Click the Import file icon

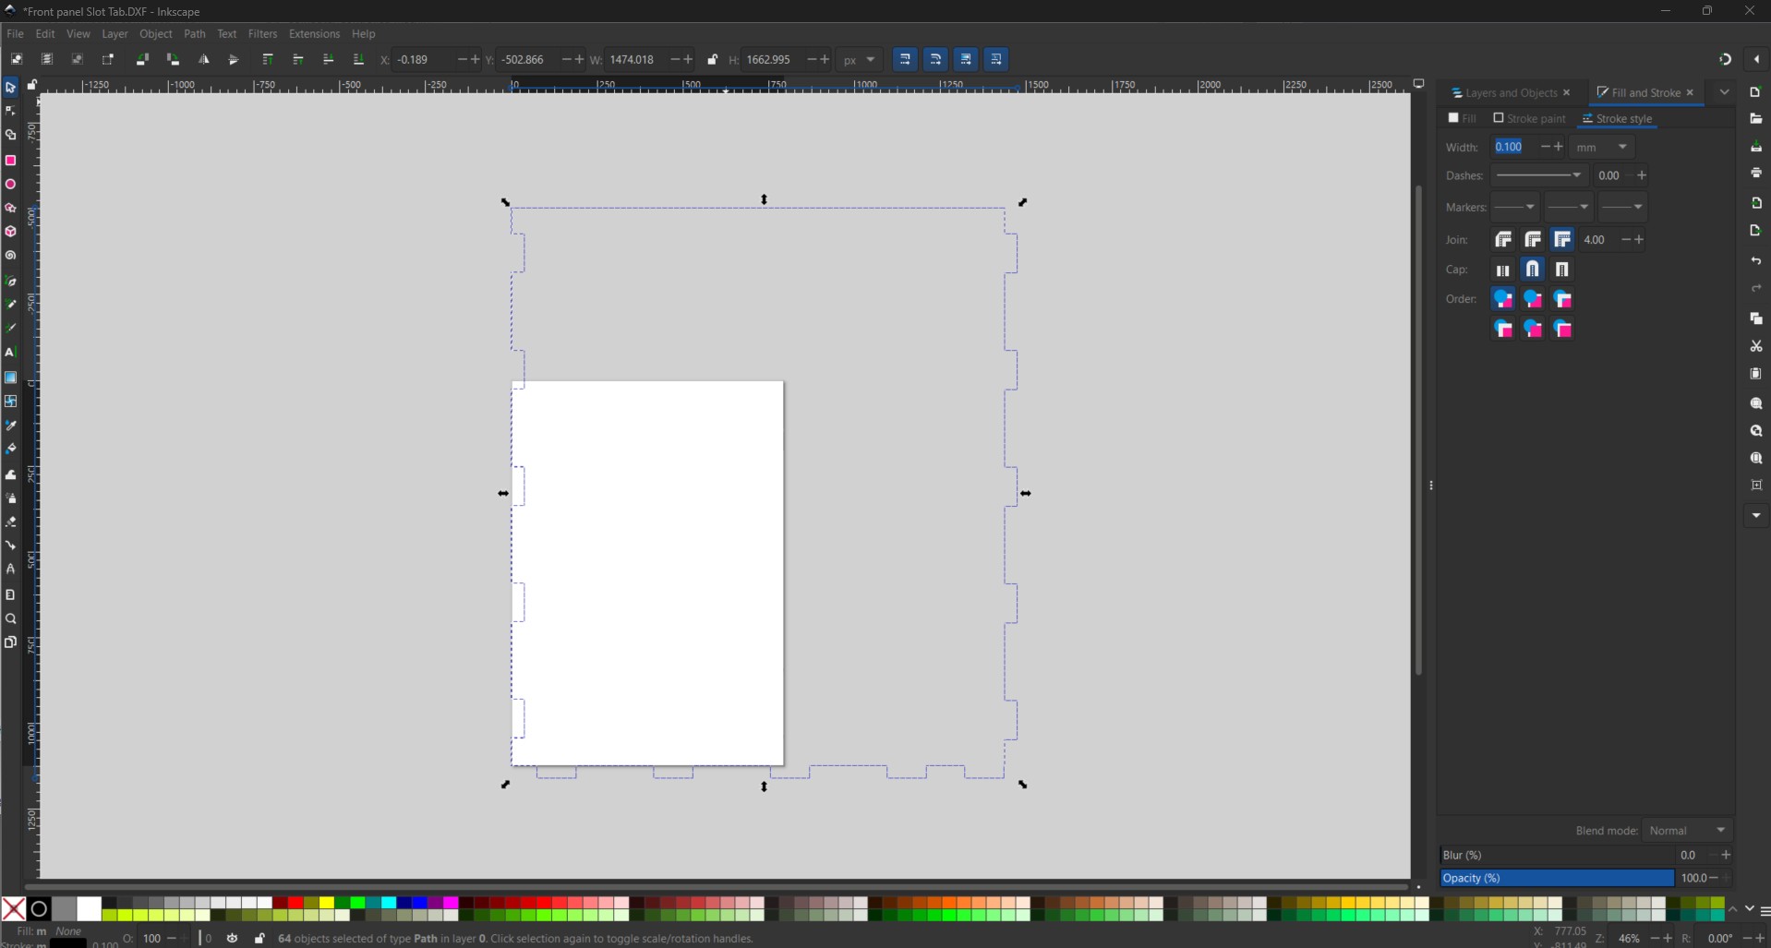(x=1756, y=203)
